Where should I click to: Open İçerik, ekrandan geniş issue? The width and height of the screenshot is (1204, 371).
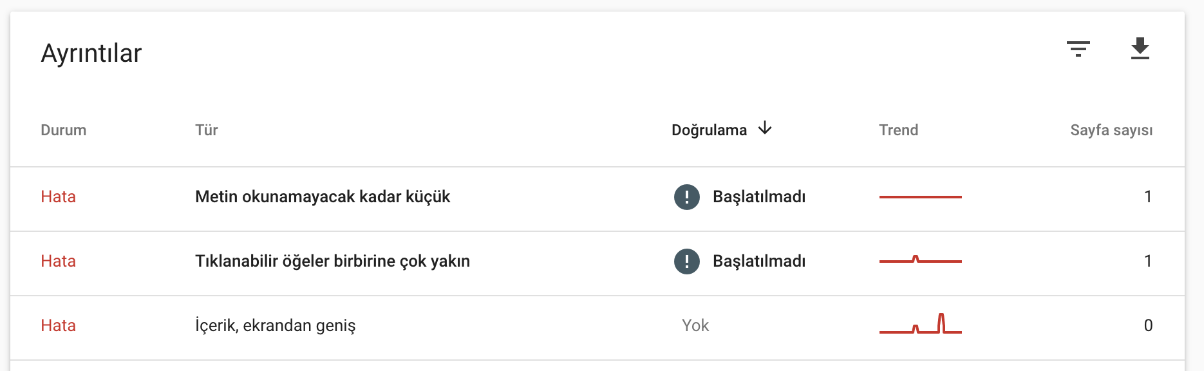(276, 325)
